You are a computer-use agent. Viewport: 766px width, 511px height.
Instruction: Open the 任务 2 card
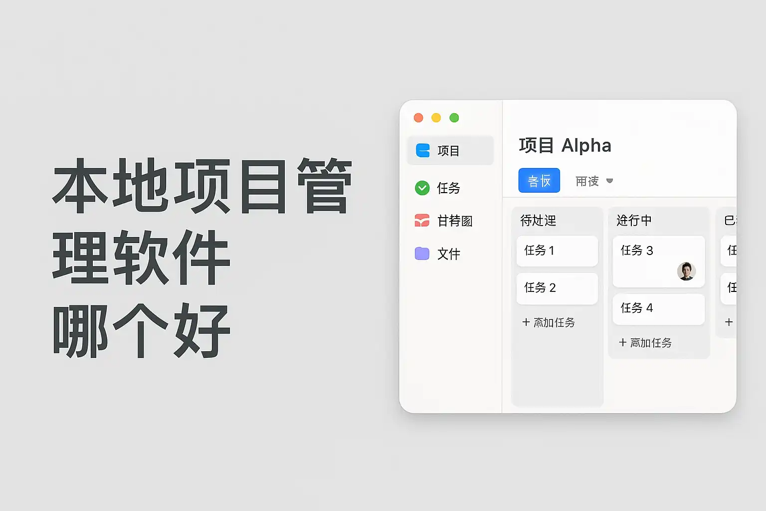coord(557,288)
